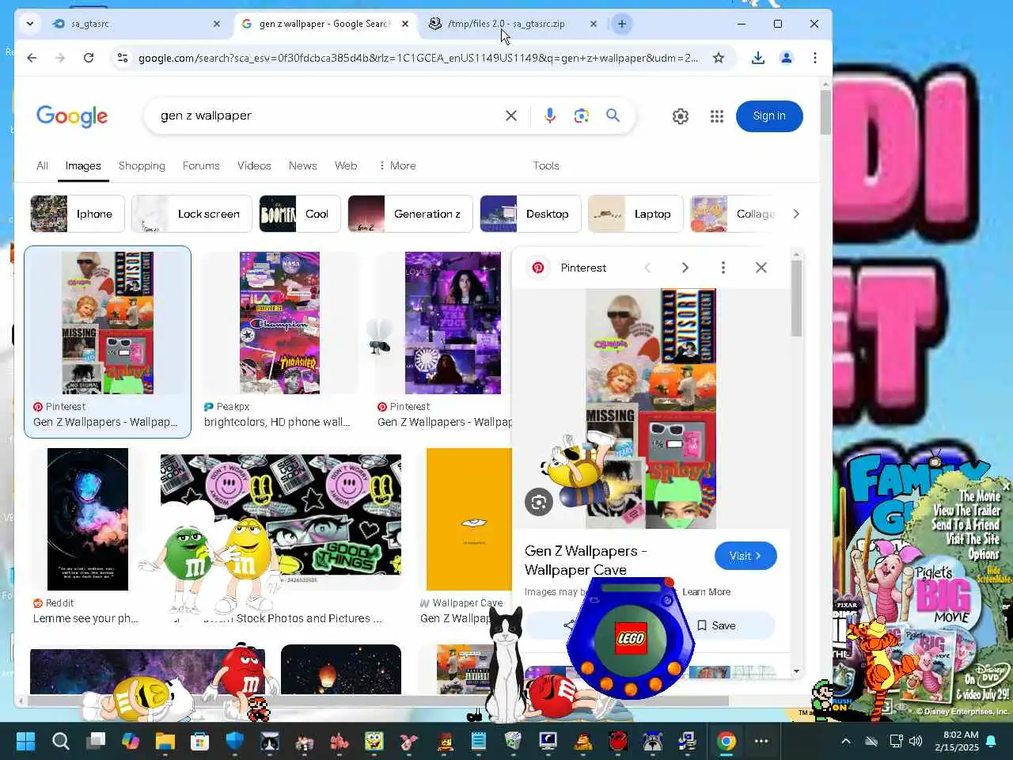Click the Sign in button
Image resolution: width=1013 pixels, height=760 pixels.
(769, 116)
